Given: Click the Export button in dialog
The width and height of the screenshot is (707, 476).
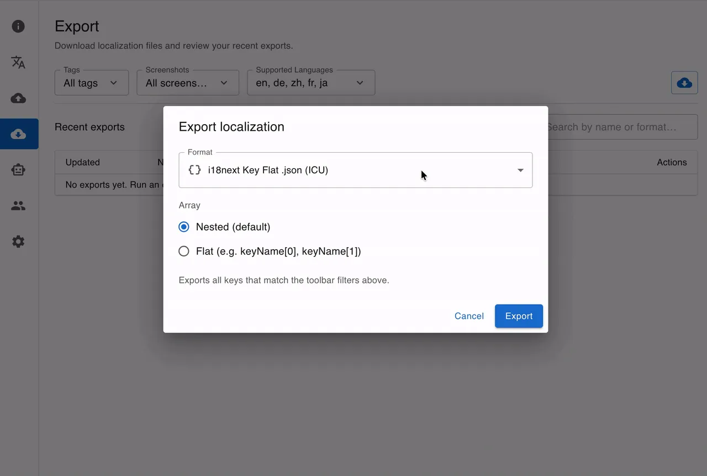Looking at the screenshot, I should (x=519, y=316).
